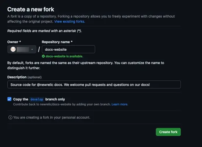
Task: Click the personal account fork notice text
Action: tap(52, 118)
